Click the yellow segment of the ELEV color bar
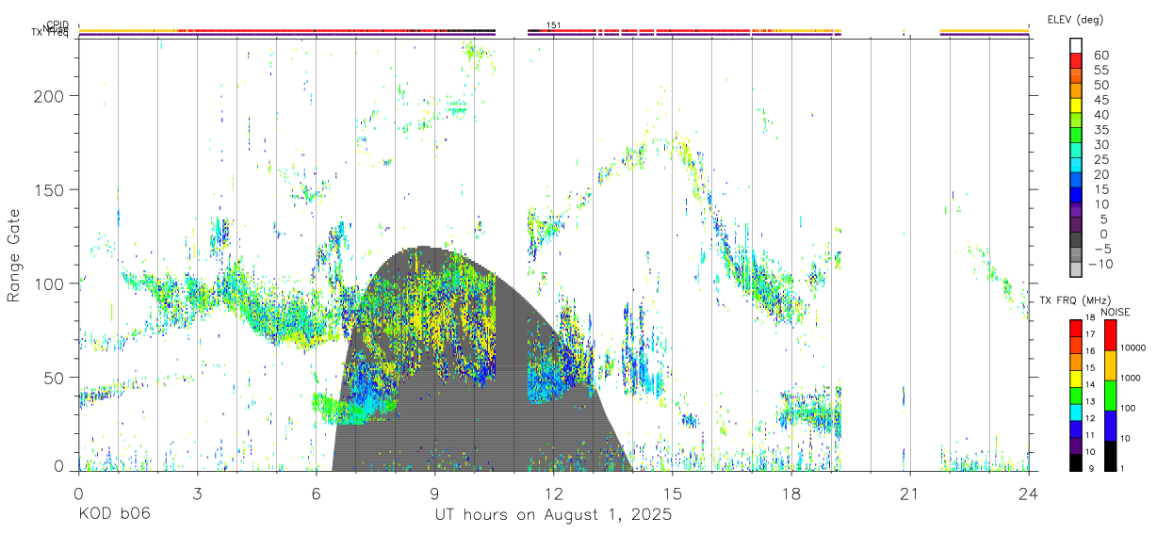 click(1076, 105)
